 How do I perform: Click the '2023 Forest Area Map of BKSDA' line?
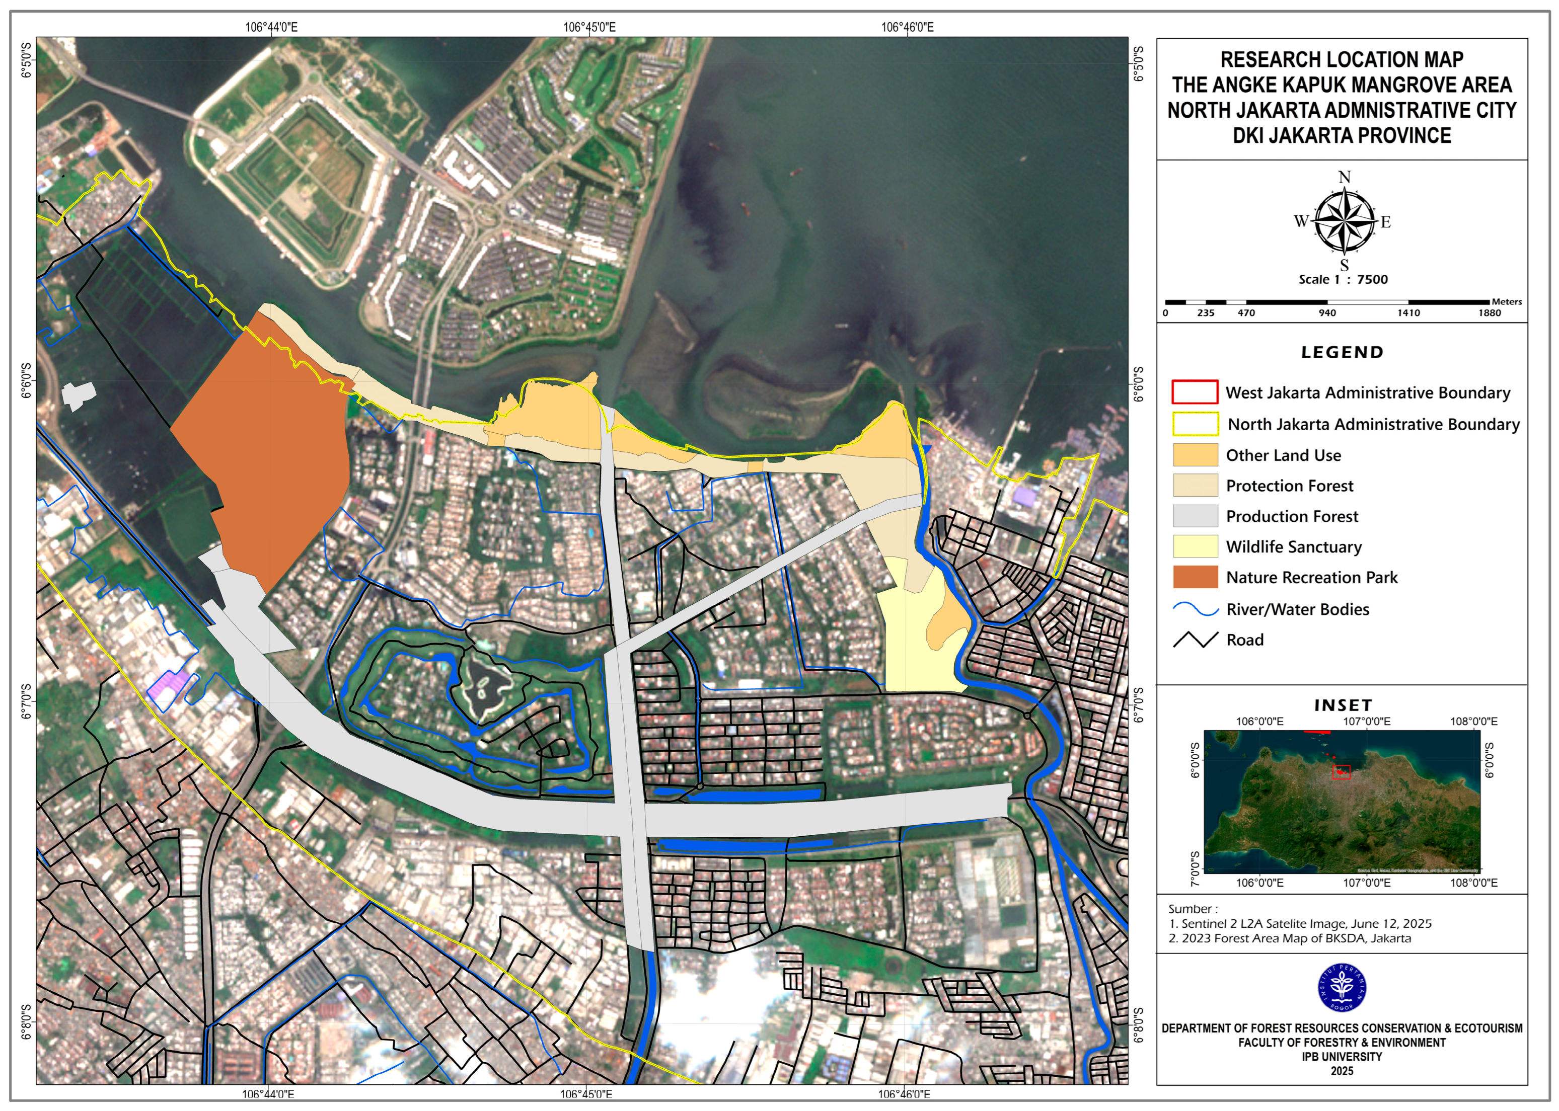coord(1290,938)
